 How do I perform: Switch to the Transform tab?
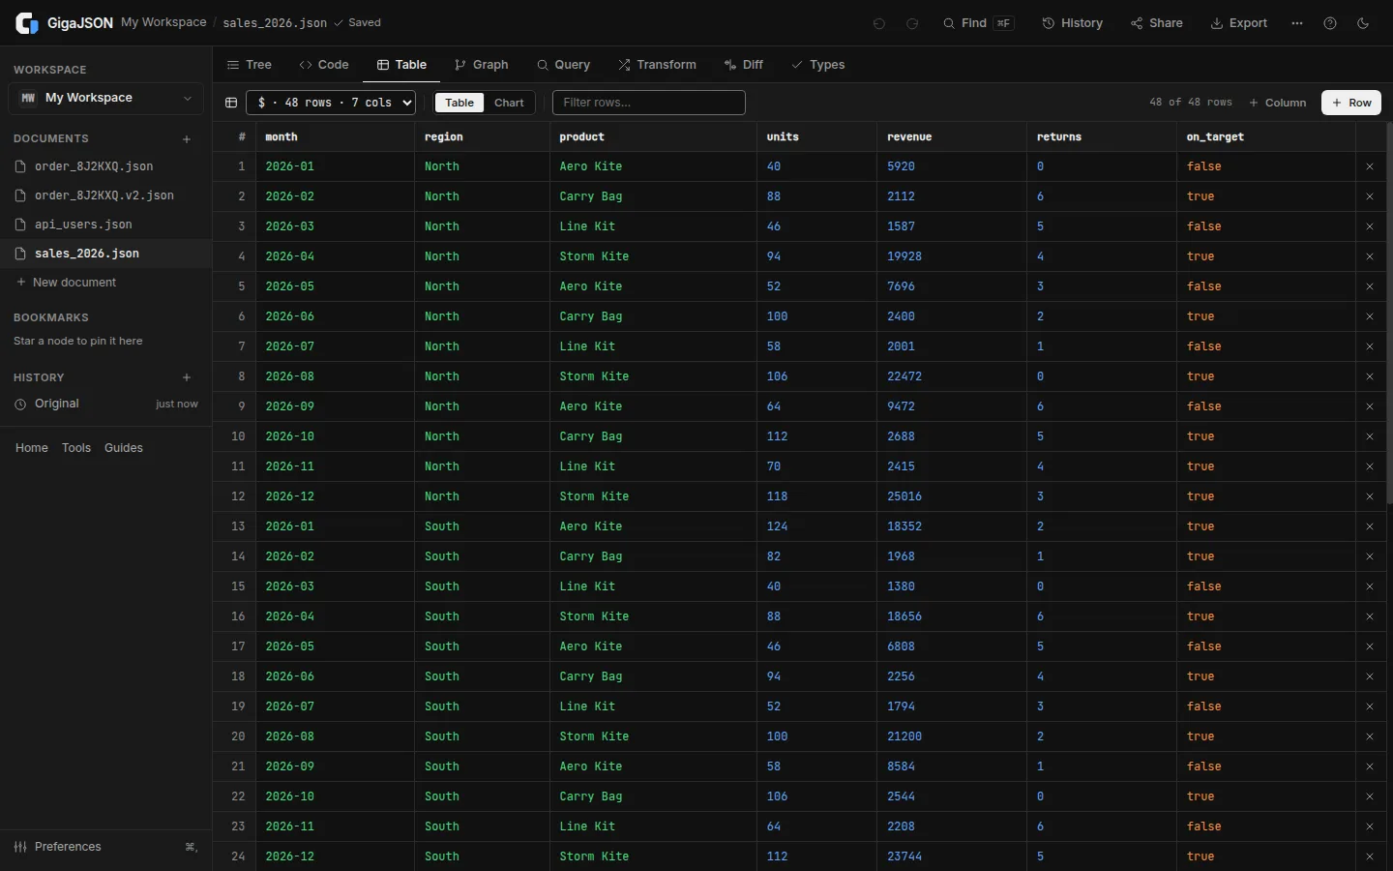pos(658,65)
